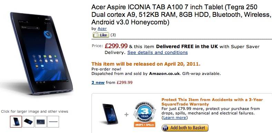Click the small tablet image in warranty box
The height and width of the screenshot is (133, 272).
(x=110, y=114)
